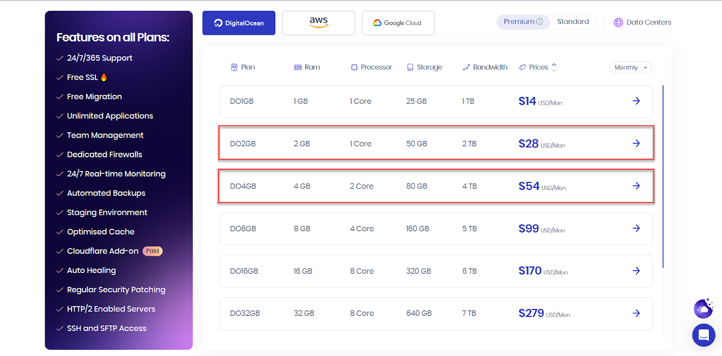Click the arrow icon on DO8GB row

(636, 228)
